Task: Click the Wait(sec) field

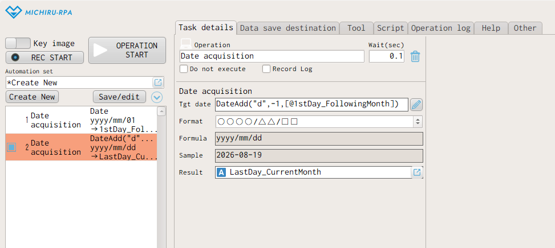Action: pyautogui.click(x=387, y=56)
